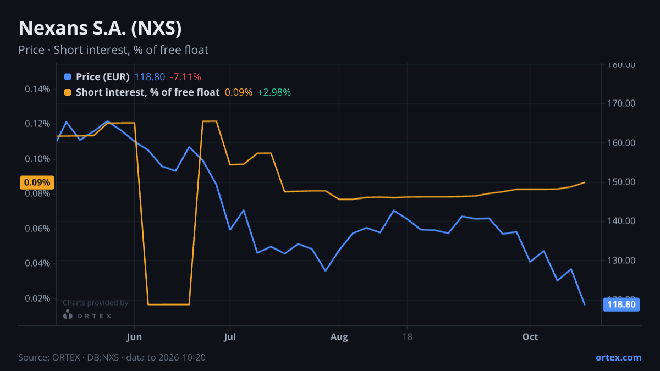Click the Nexans S.A. (NXS) title
Screen dimensions: 660x371
coord(100,27)
